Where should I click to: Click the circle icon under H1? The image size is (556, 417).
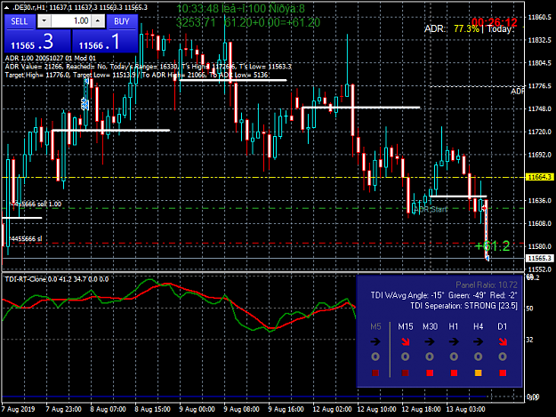pos(454,357)
